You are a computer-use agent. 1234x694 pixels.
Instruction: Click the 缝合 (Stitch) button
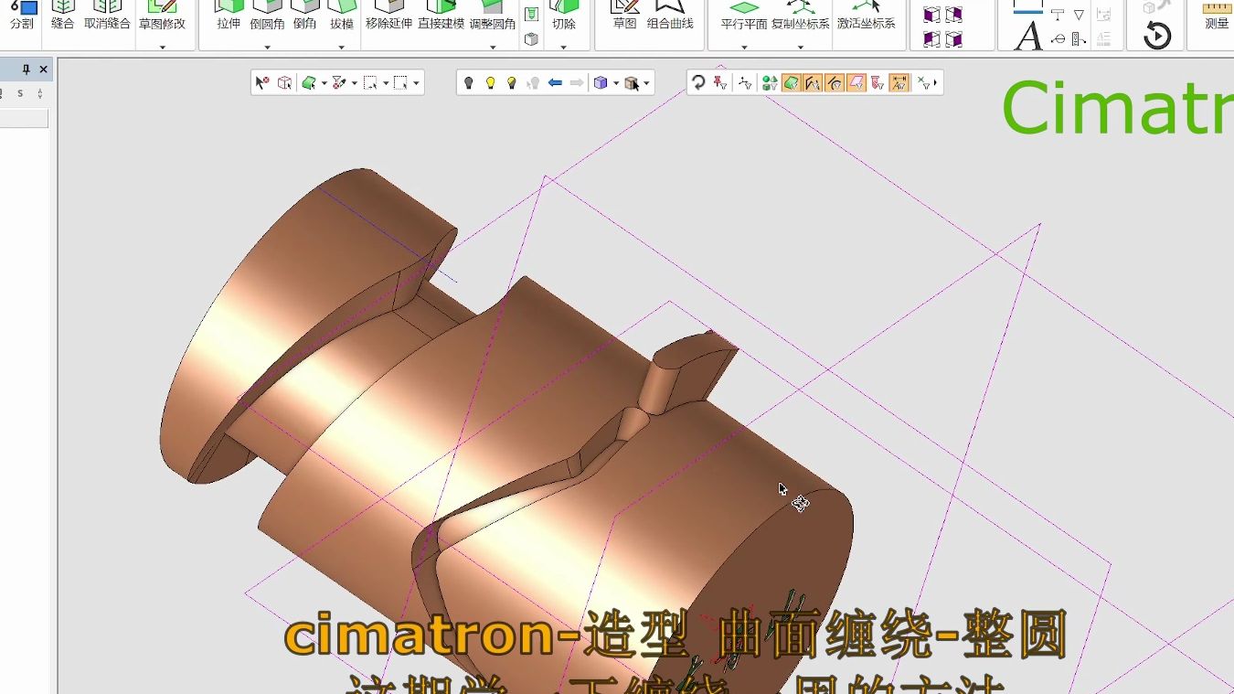click(x=63, y=16)
